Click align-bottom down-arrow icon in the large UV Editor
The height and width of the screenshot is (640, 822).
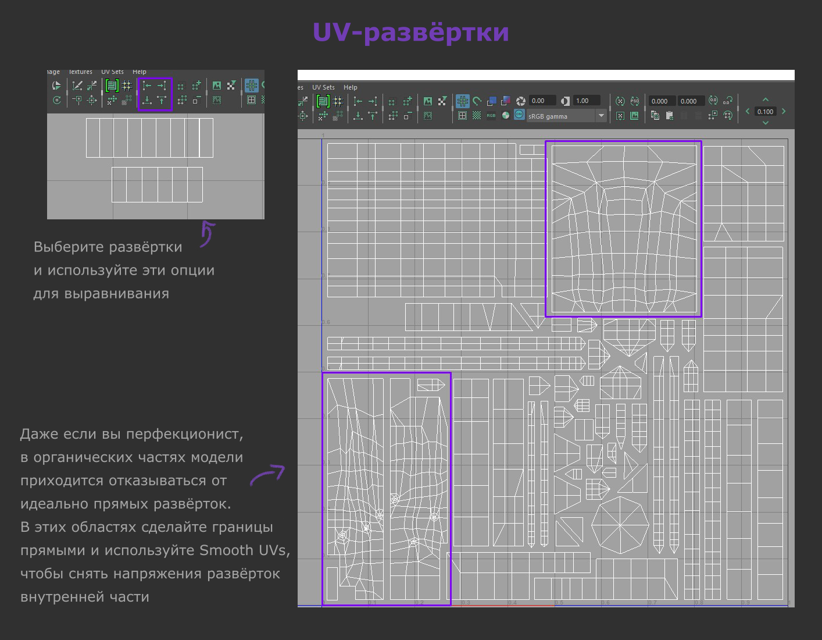[x=358, y=116]
